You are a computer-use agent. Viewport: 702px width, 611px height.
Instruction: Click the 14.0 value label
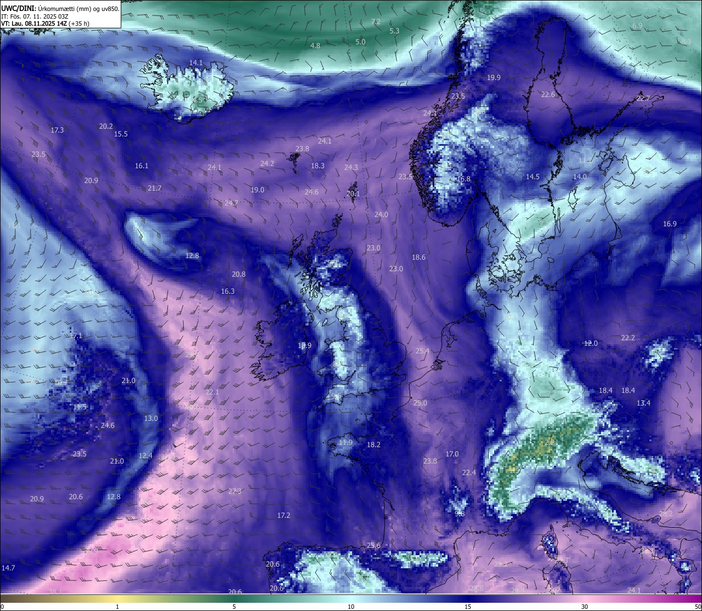(580, 177)
